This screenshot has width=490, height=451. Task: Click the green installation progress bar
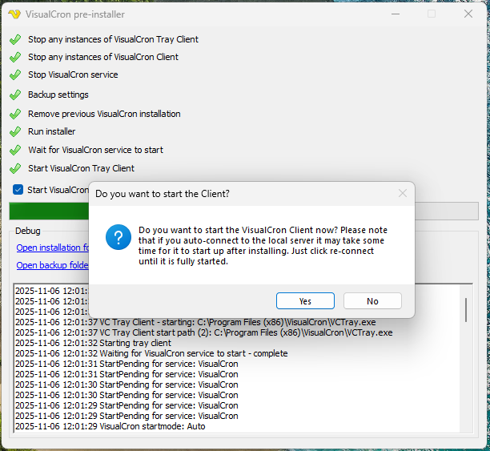coord(48,211)
